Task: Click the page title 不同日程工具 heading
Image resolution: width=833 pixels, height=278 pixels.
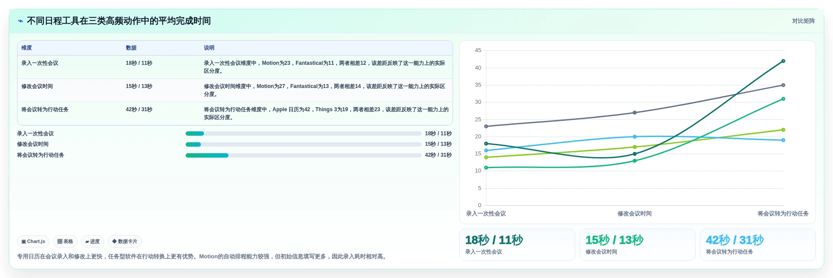Action: pos(119,21)
